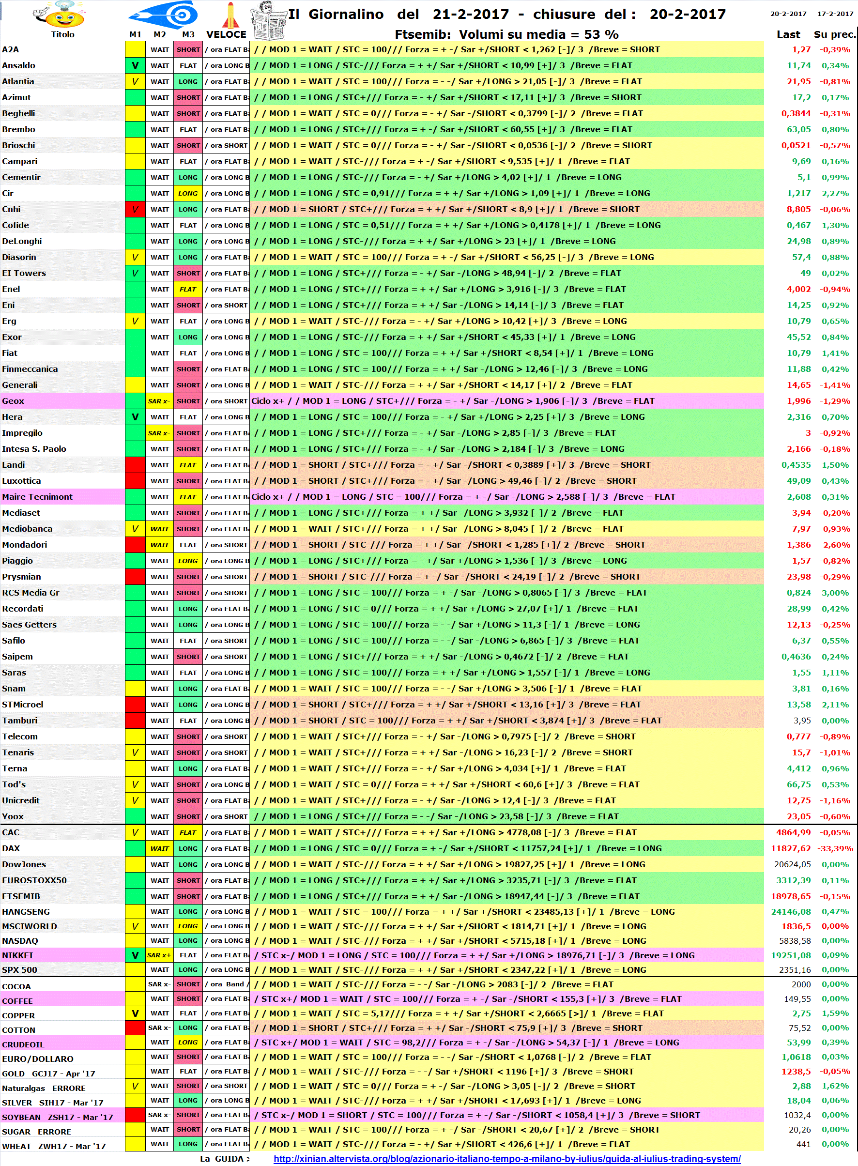Viewport: 858px width, 1166px height.
Task: Click the '-33,39%' change for DAX
Action: click(835, 848)
